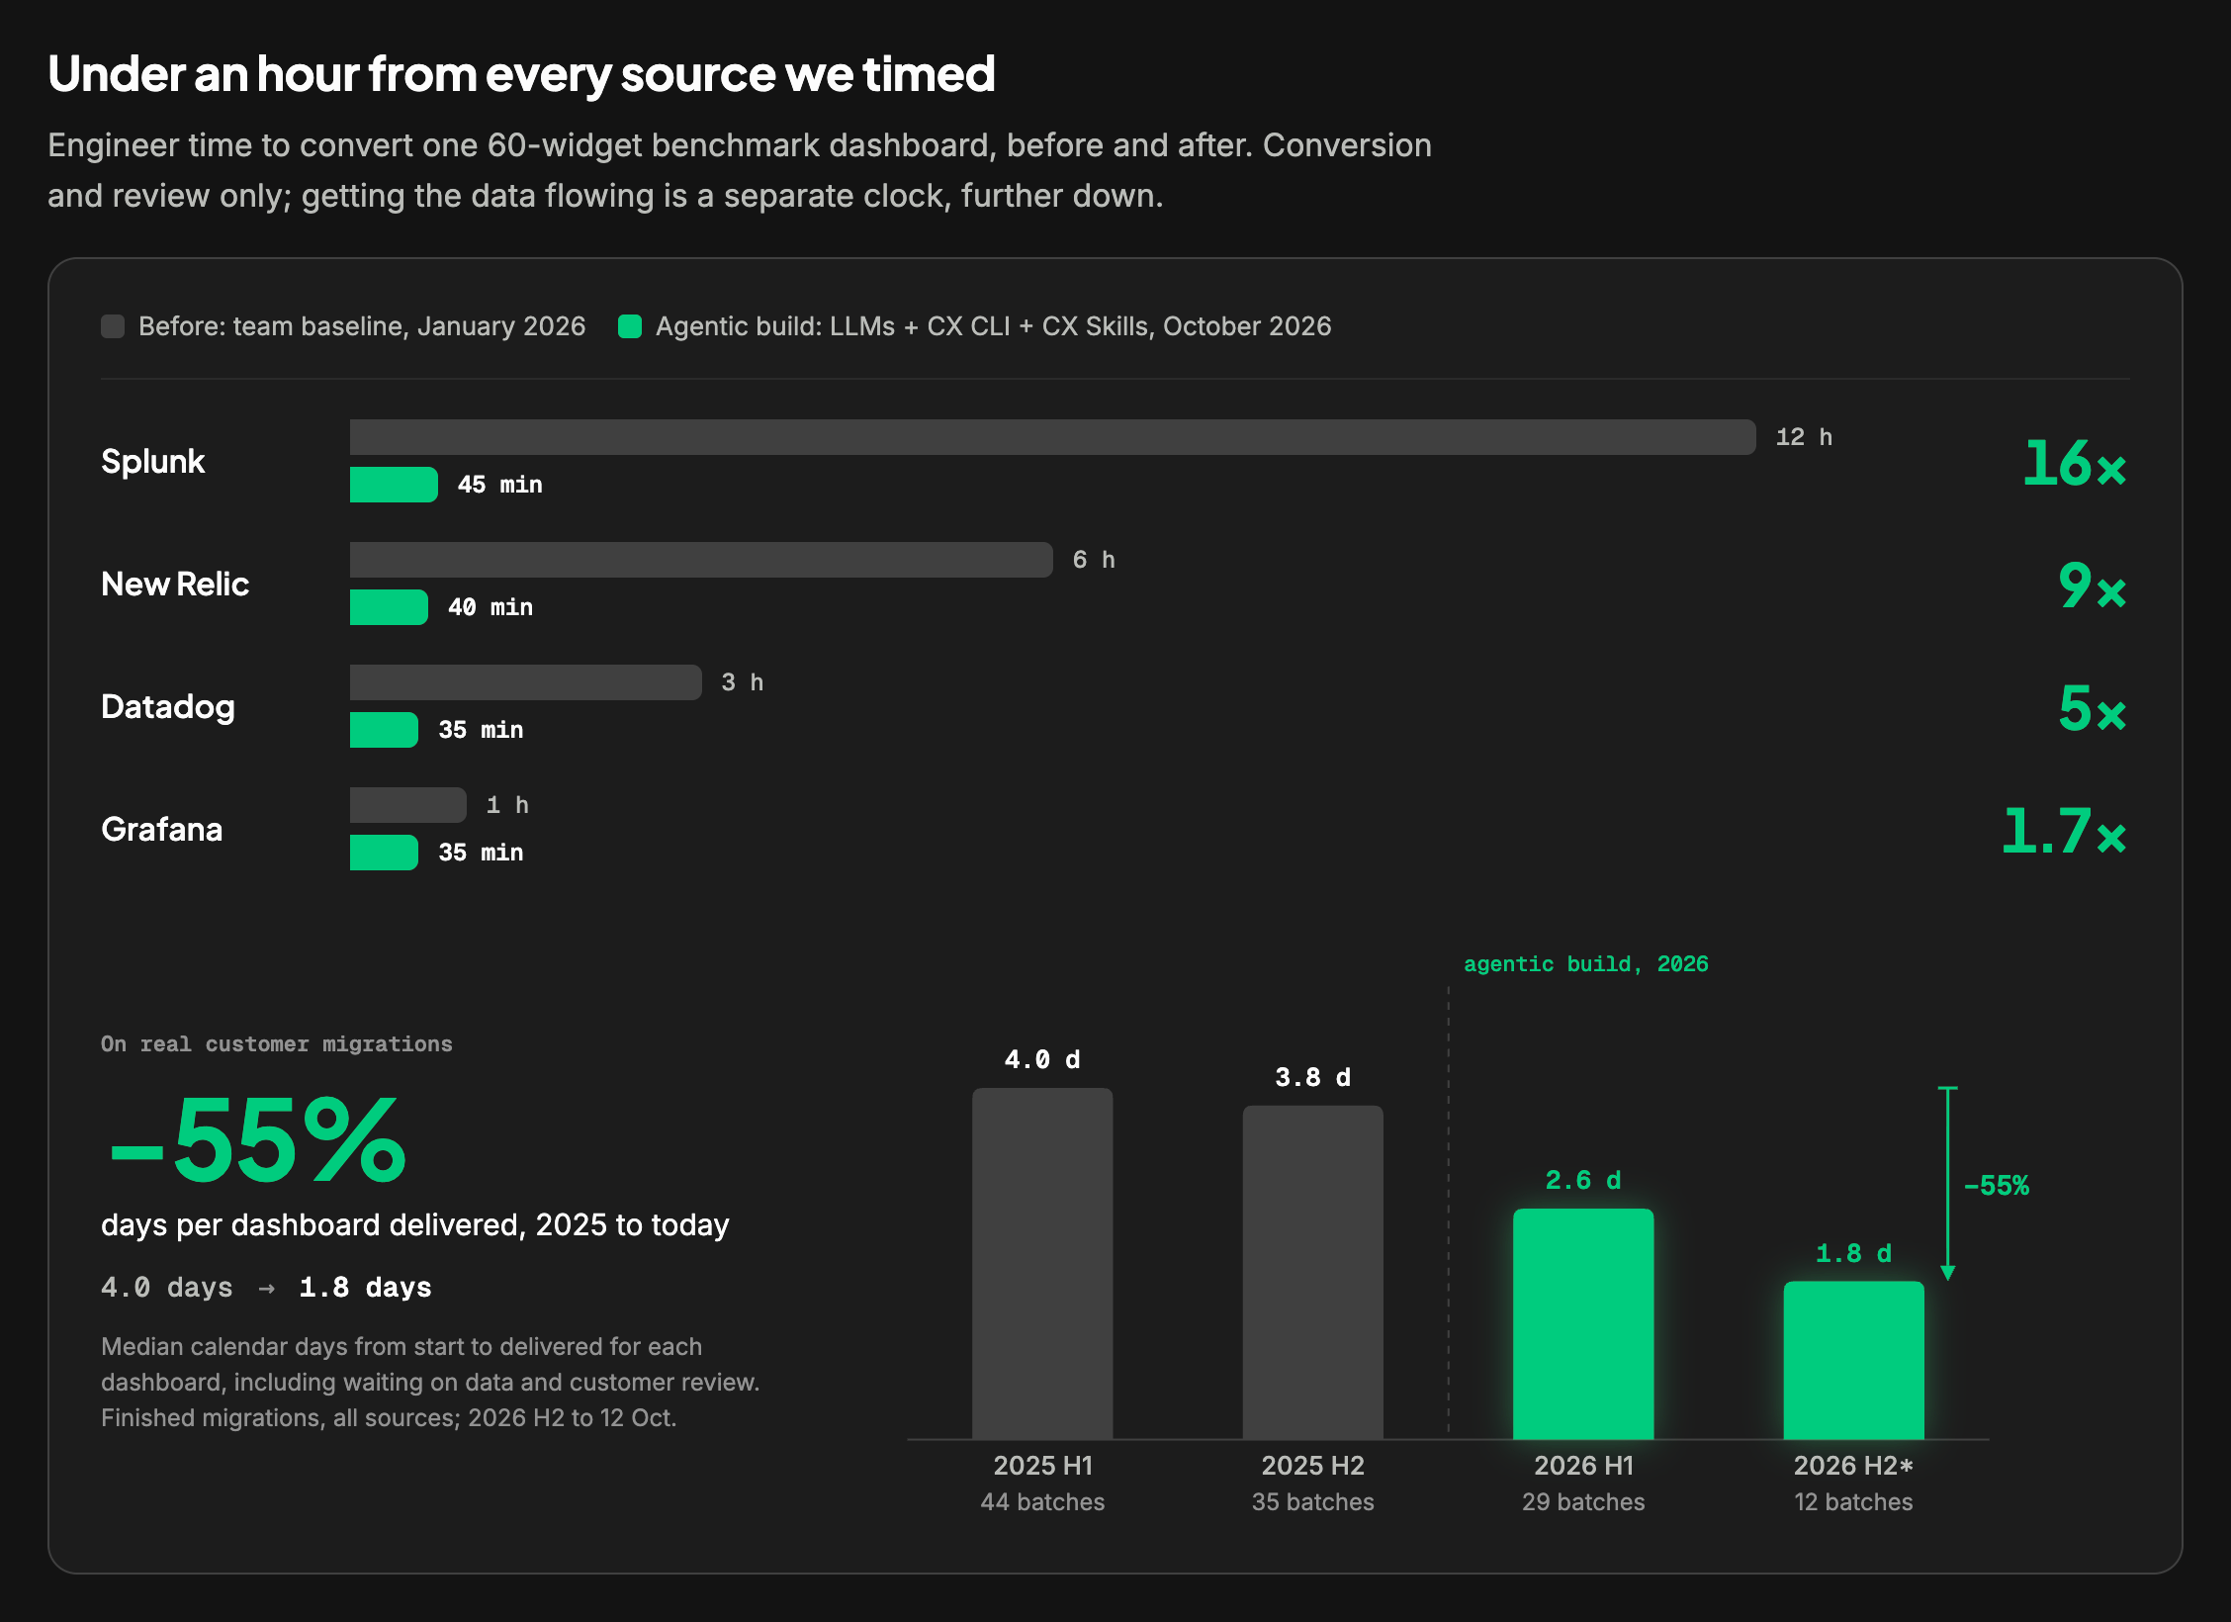2231x1622 pixels.
Task: Click the green Splunk 45 min bar
Action: point(394,485)
